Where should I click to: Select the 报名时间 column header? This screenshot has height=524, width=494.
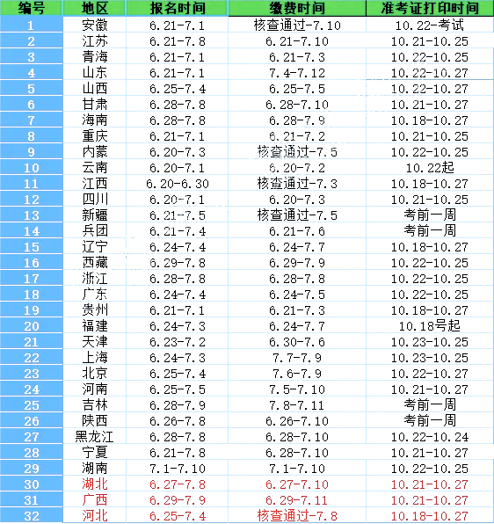pyautogui.click(x=177, y=8)
